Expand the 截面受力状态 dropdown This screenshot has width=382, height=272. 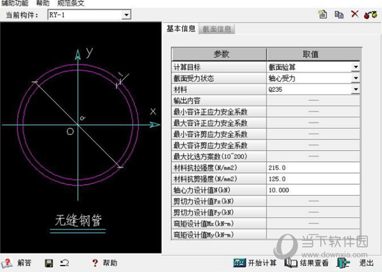(x=355, y=78)
